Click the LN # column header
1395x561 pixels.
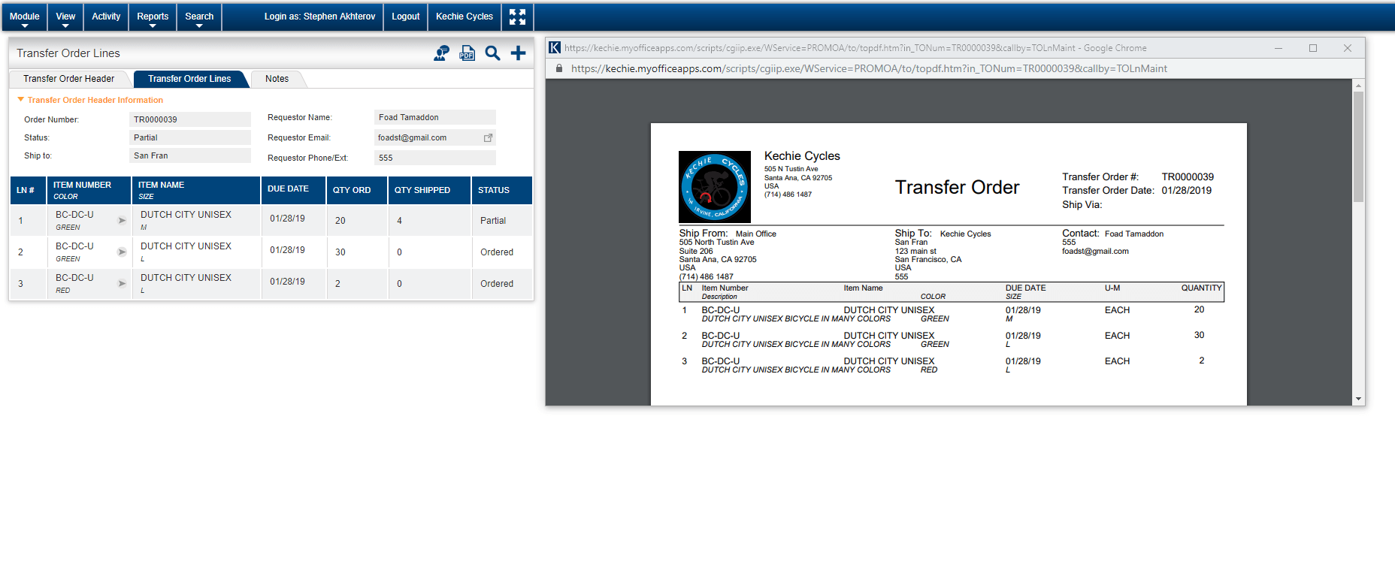(28, 190)
